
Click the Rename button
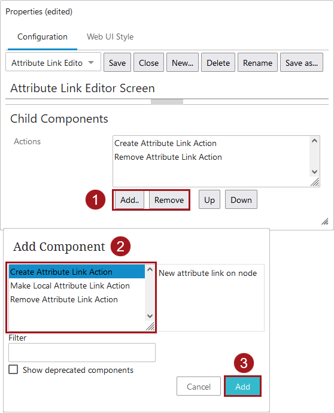(257, 63)
